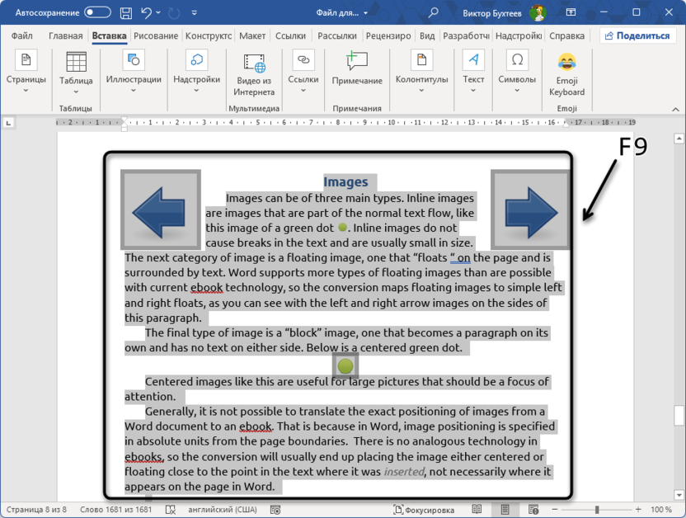This screenshot has width=686, height=518.
Task: Open the Emoji Keyboard icon
Action: pyautogui.click(x=566, y=73)
